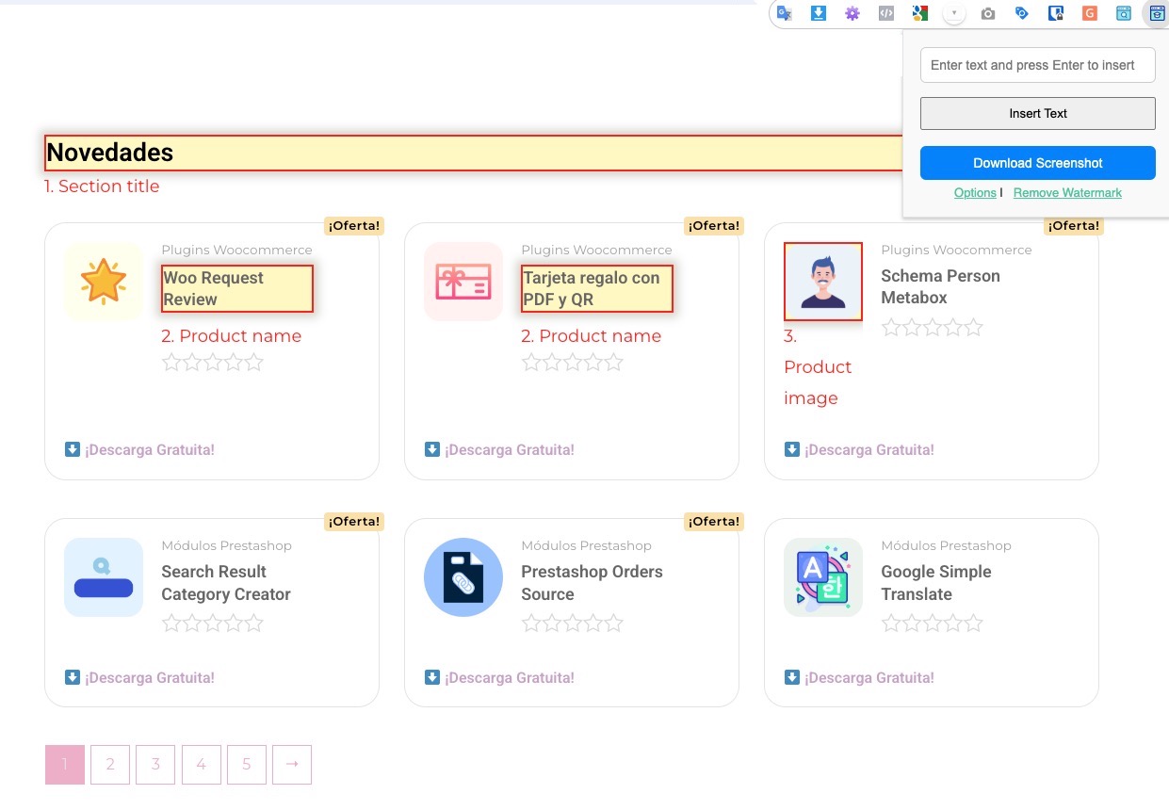Screen dimensions: 1169x810
Task: Click the download icon in Search Result Category card
Action: (73, 677)
